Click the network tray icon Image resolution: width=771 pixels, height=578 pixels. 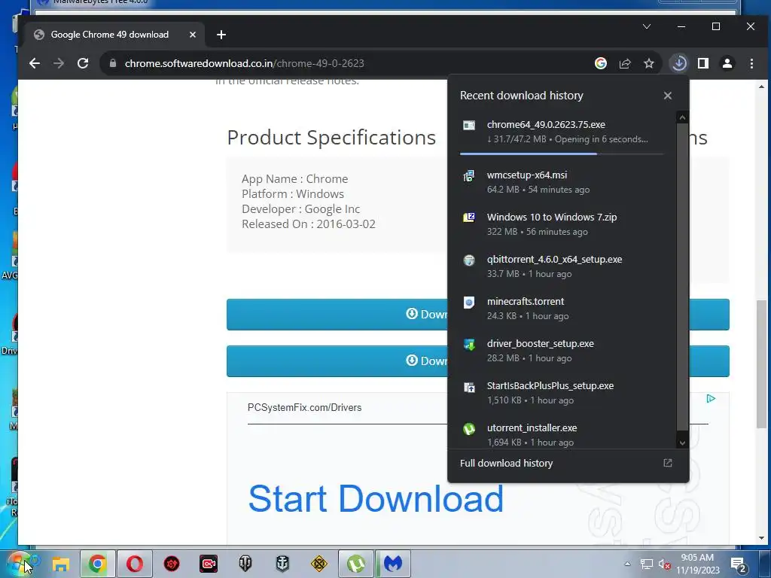[646, 564]
